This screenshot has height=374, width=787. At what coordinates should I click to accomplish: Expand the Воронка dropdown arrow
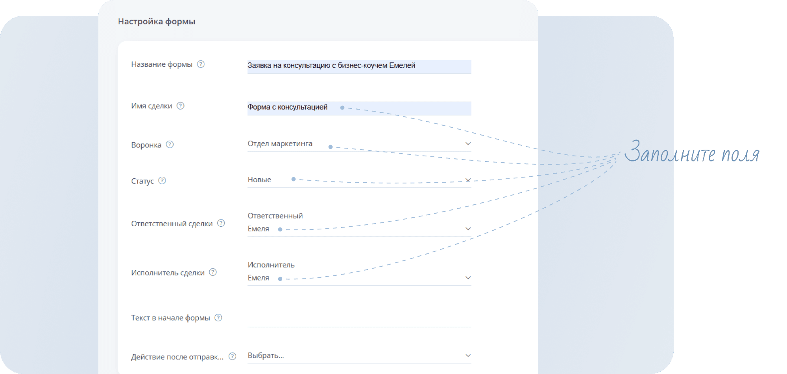[x=468, y=144]
